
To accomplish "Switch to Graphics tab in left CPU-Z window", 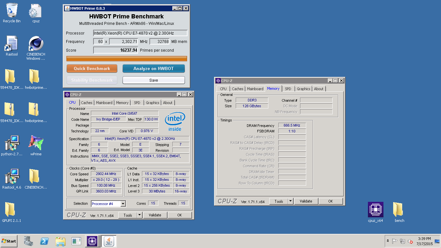I will (153, 103).
